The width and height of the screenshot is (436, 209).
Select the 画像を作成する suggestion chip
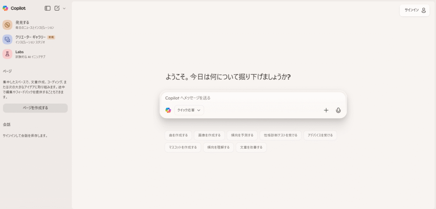pos(209,136)
